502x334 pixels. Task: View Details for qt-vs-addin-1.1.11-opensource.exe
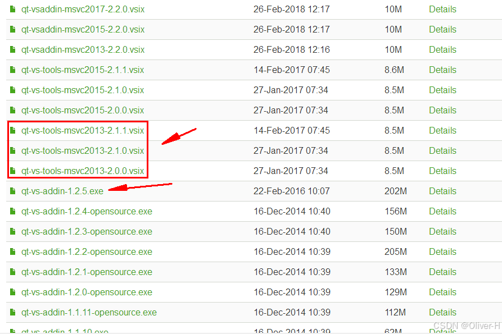pyautogui.click(x=442, y=312)
